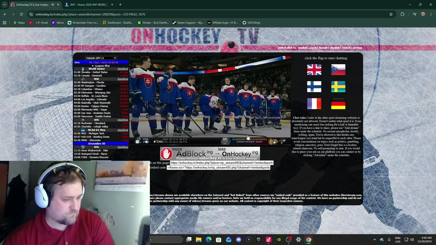The height and width of the screenshot is (245, 436).
Task: Open a new browser tab
Action: click(120, 5)
